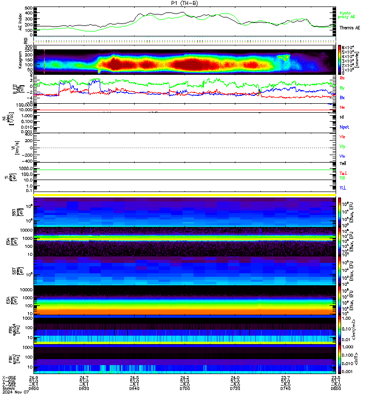Click the red vertical streak at keogram start
Image resolution: width=374 pixels, height=399 pixels.
(44, 62)
